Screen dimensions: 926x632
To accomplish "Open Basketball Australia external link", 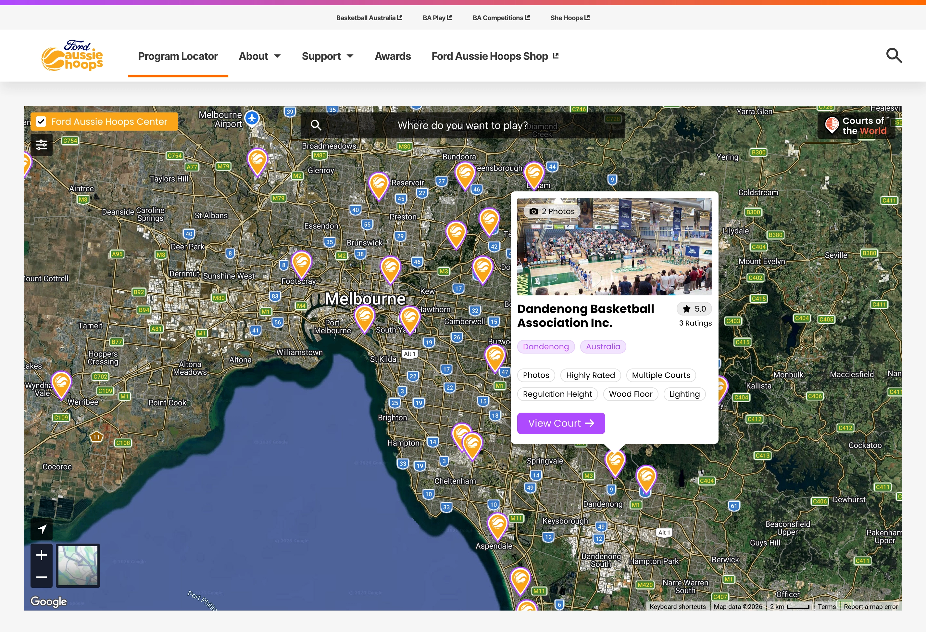I will 369,18.
